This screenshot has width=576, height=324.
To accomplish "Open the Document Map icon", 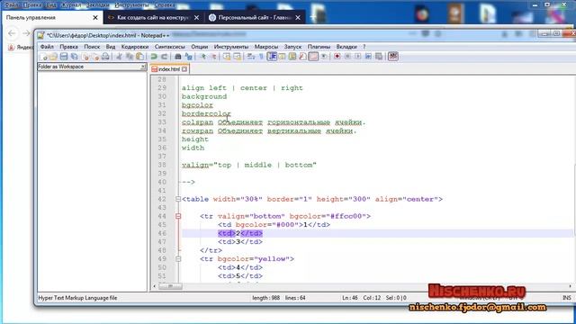I will pyautogui.click(x=292, y=57).
